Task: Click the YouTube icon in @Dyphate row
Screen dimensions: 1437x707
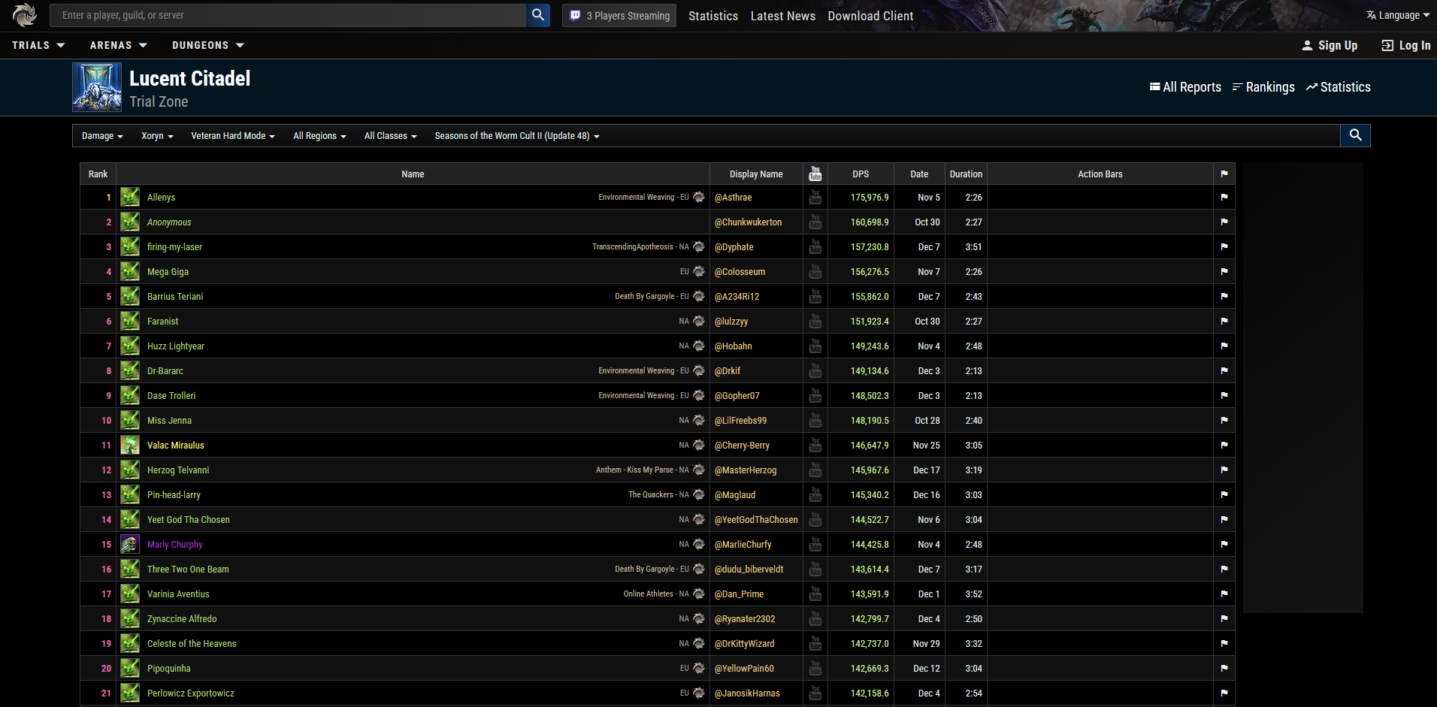Action: tap(815, 246)
